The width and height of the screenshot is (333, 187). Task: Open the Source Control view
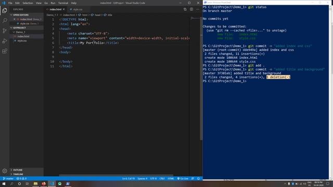(5, 31)
